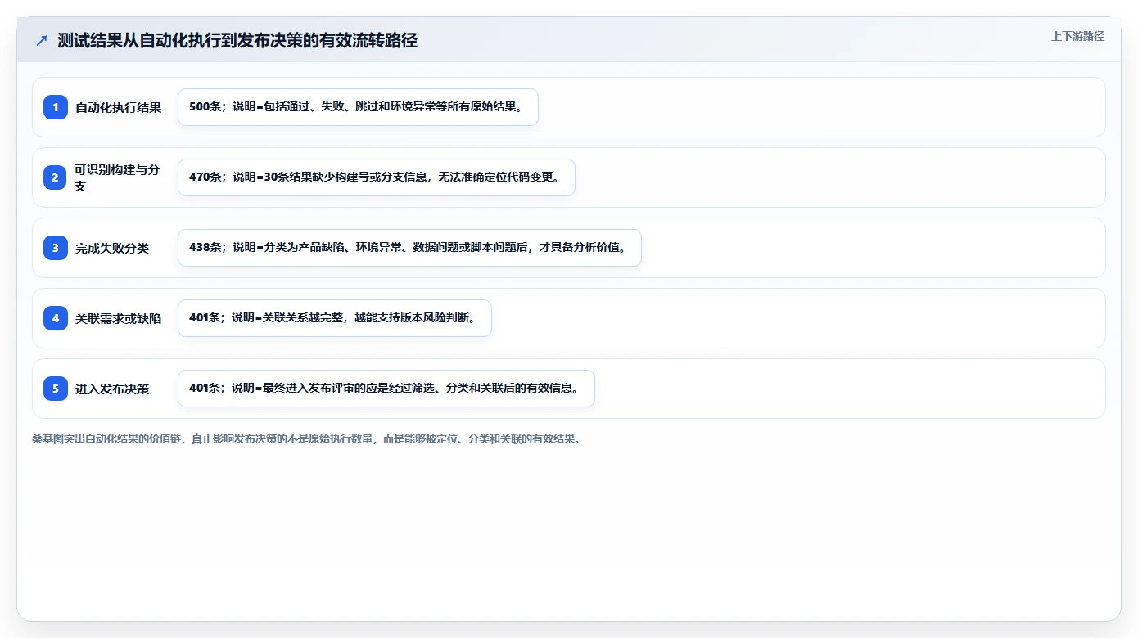The height and width of the screenshot is (638, 1138).
Task: Click the title 测试结果从自动化执行到发布决策的有效流转路径
Action: click(x=237, y=41)
